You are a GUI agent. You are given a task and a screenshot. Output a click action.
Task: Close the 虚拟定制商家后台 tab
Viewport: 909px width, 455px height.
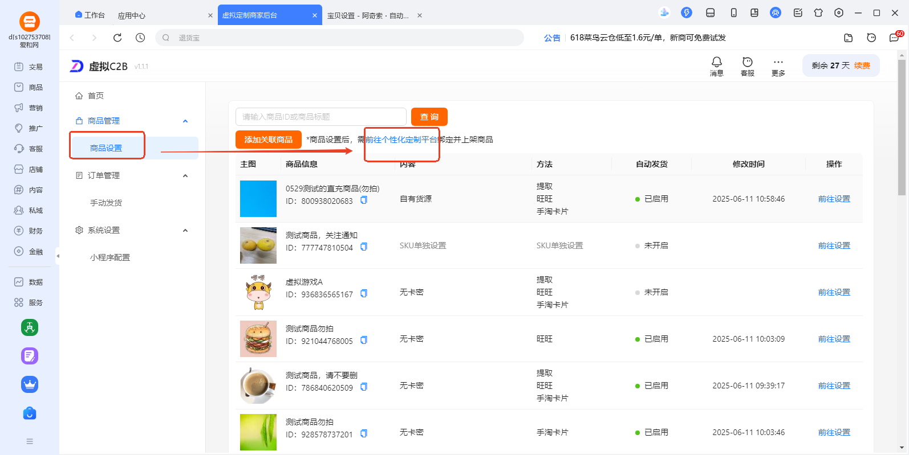tap(315, 15)
